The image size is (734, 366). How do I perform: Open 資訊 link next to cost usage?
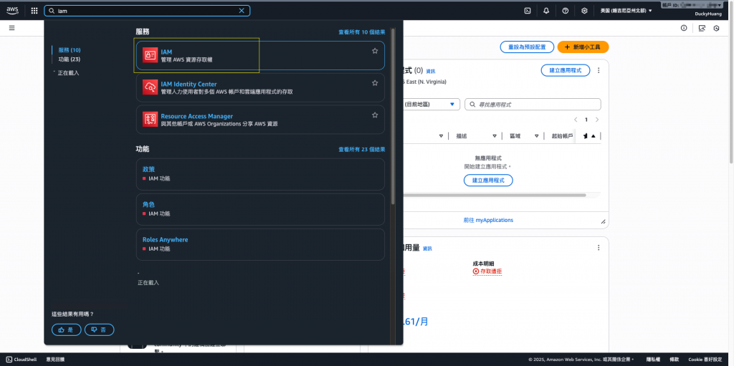coord(427,249)
